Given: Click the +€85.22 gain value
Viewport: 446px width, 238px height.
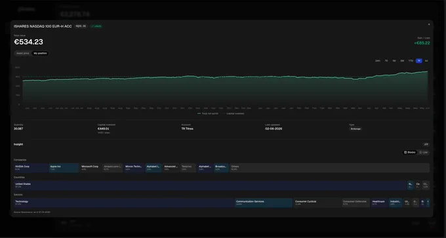Looking at the screenshot, I should pyautogui.click(x=422, y=43).
